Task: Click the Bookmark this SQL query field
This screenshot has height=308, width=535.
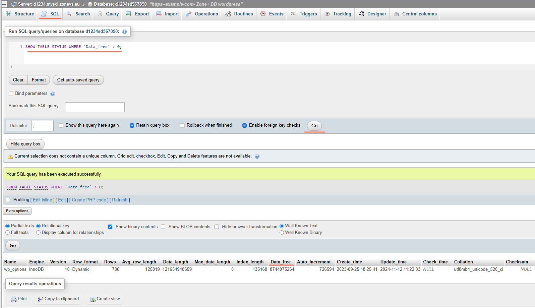Action: tap(95, 107)
